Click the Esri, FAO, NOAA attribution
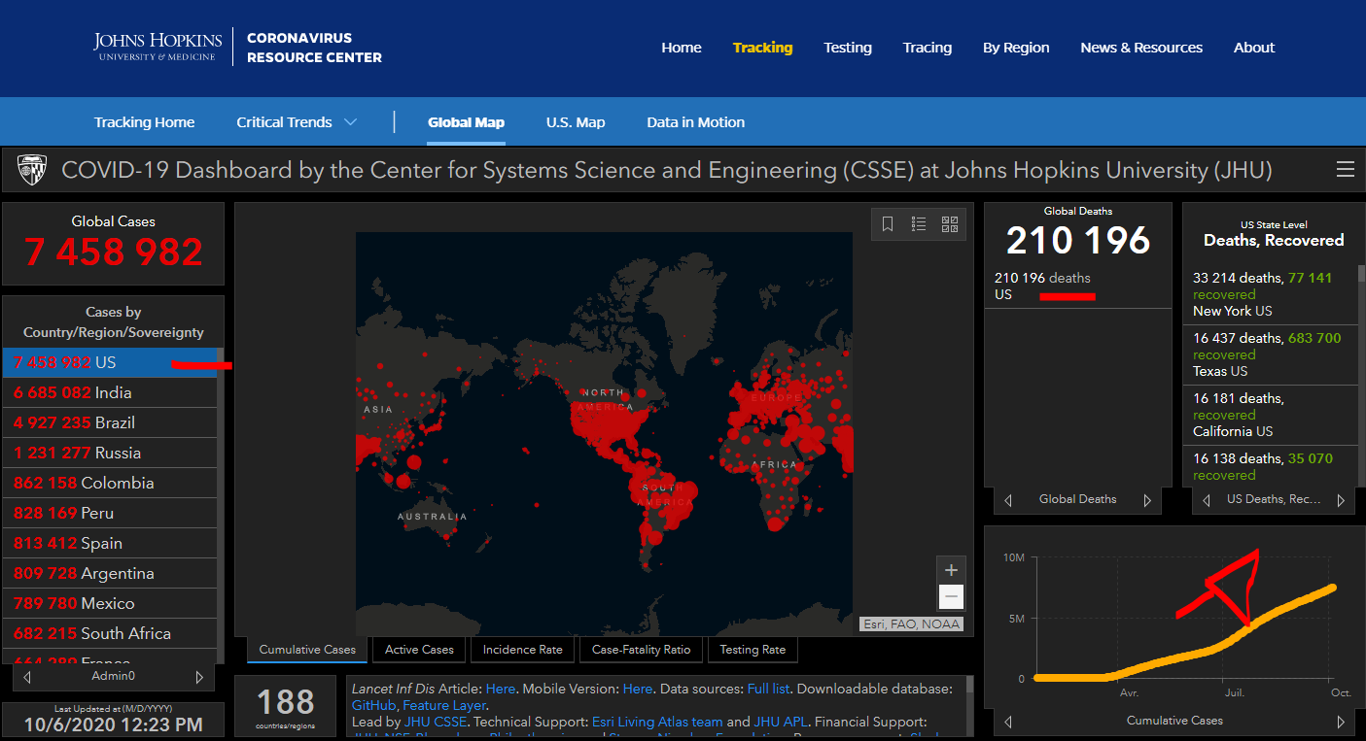The image size is (1366, 741). tap(912, 624)
